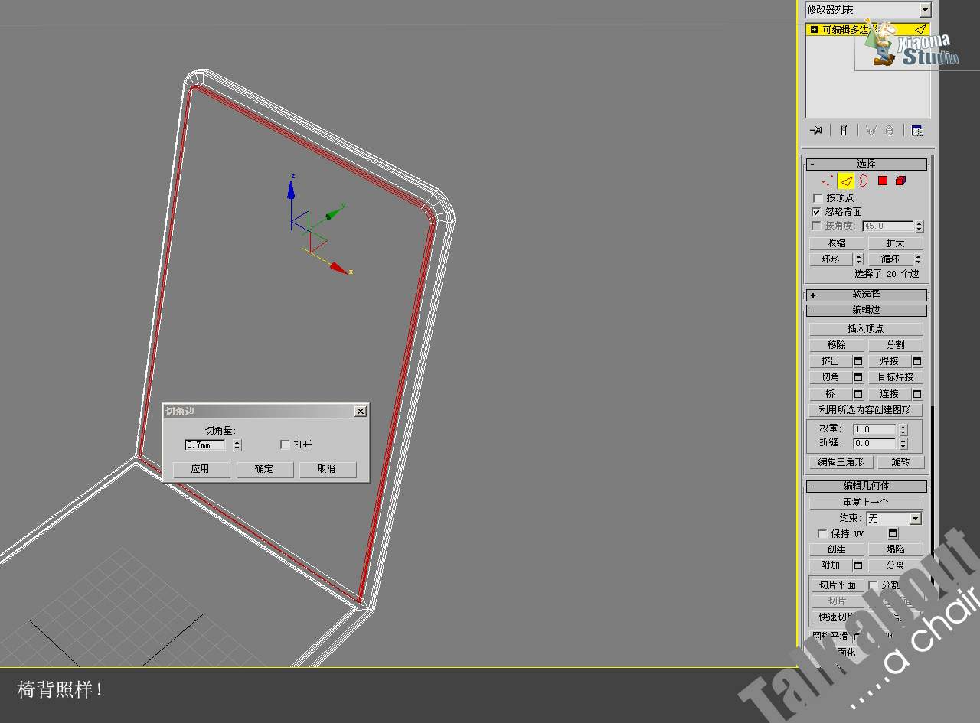This screenshot has height=723, width=980.
Task: Open settings box next to 切角
Action: (858, 377)
